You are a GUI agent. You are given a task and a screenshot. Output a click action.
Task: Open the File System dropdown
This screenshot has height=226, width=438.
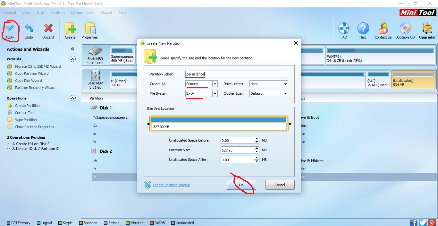[215, 93]
